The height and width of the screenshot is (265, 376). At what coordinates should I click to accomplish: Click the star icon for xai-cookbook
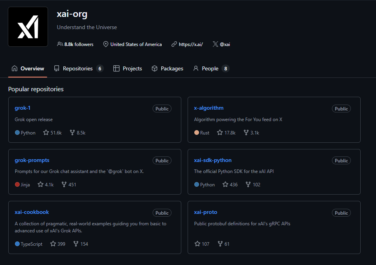[53, 244]
